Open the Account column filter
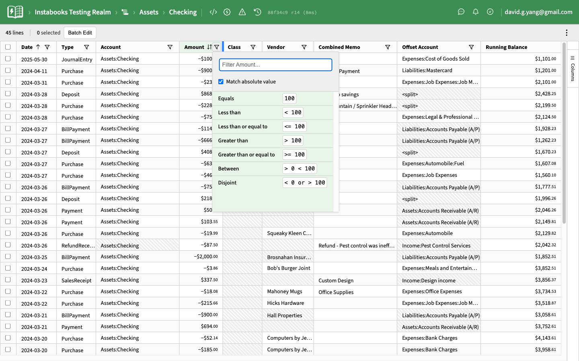 tap(170, 47)
